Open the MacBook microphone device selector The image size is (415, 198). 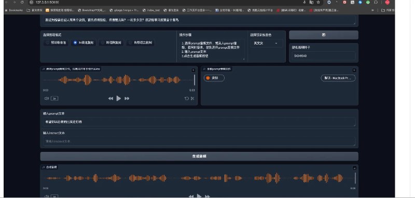(338, 78)
